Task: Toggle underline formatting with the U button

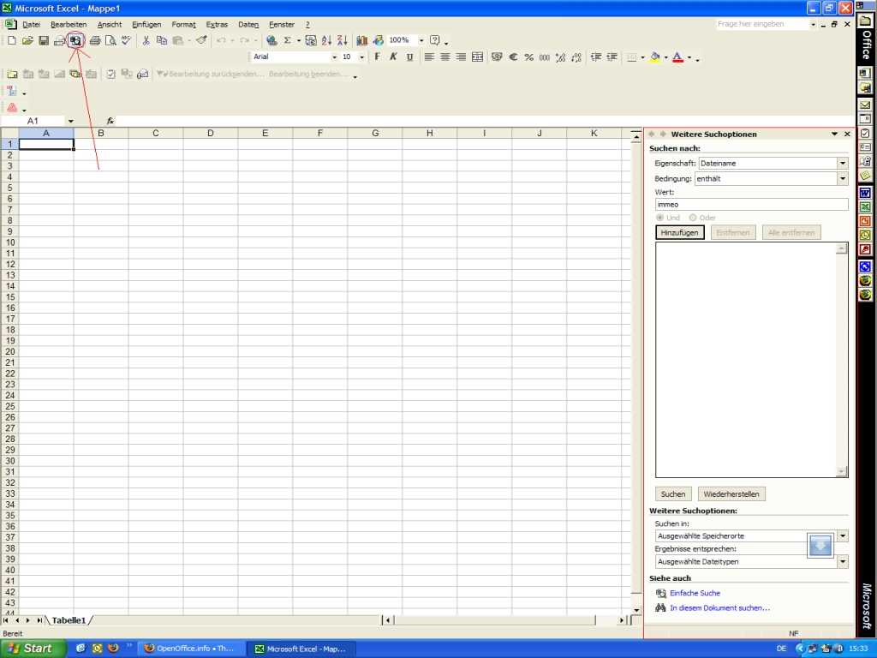Action: pos(409,57)
